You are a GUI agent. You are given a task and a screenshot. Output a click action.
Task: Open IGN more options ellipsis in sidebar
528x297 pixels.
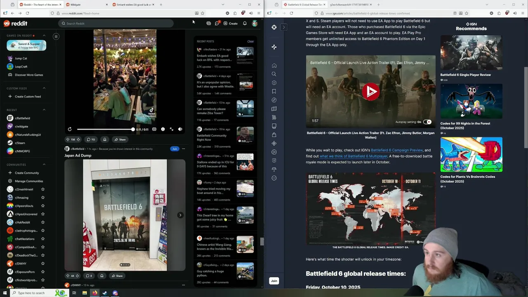[274, 178]
